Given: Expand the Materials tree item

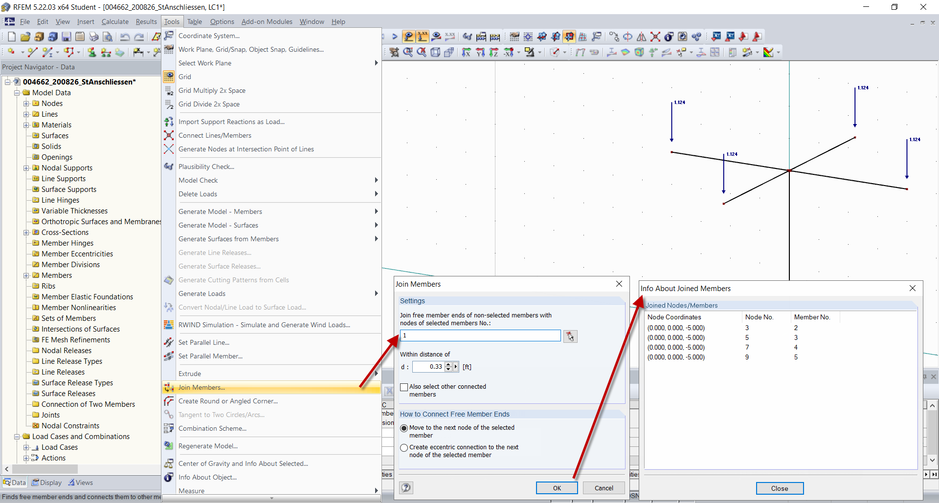Looking at the screenshot, I should (x=26, y=125).
